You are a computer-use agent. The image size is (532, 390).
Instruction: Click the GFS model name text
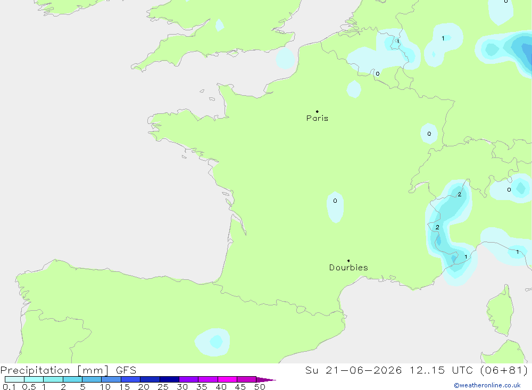[x=126, y=370]
